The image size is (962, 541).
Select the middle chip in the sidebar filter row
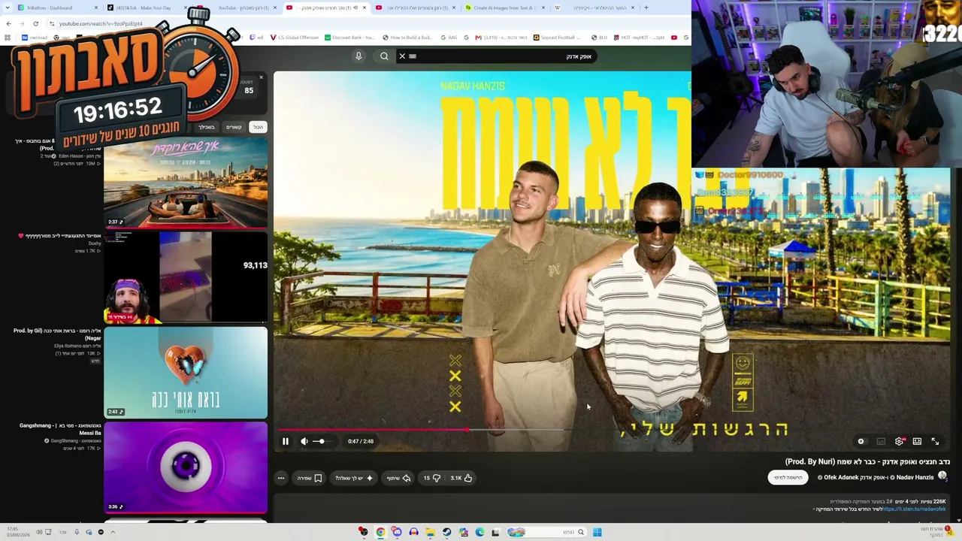234,127
